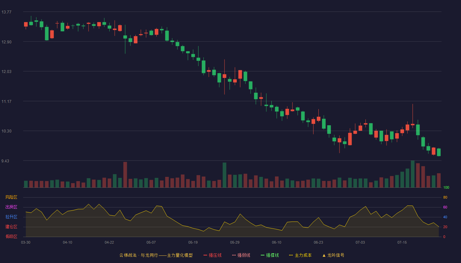Viewport: 461px width, 263px height.
Task: Click the tallest red volume bar near 04-22
Action: tap(125, 175)
